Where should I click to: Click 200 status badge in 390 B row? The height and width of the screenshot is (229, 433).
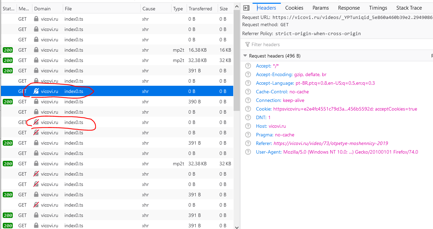tap(8, 102)
